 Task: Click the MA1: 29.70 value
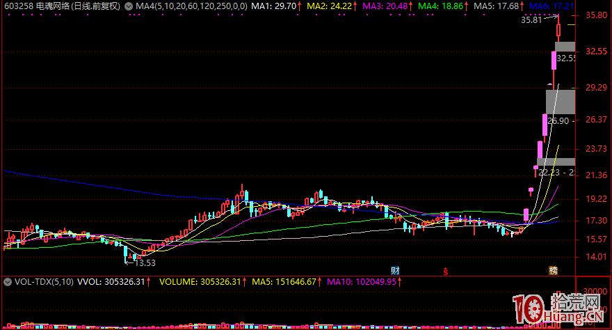click(273, 6)
